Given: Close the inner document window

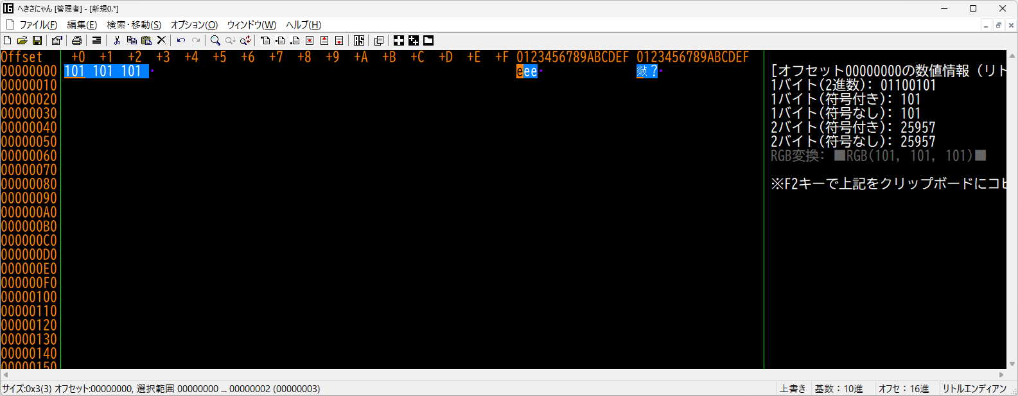Looking at the screenshot, I should coord(1011,25).
